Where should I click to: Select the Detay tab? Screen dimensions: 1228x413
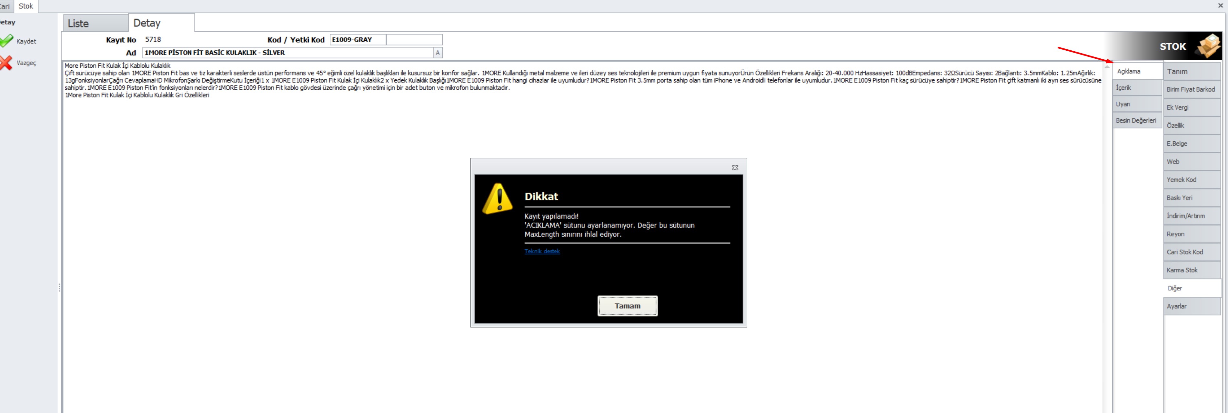[161, 22]
